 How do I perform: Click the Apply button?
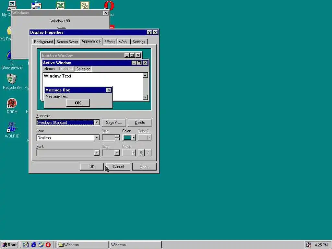[144, 167]
